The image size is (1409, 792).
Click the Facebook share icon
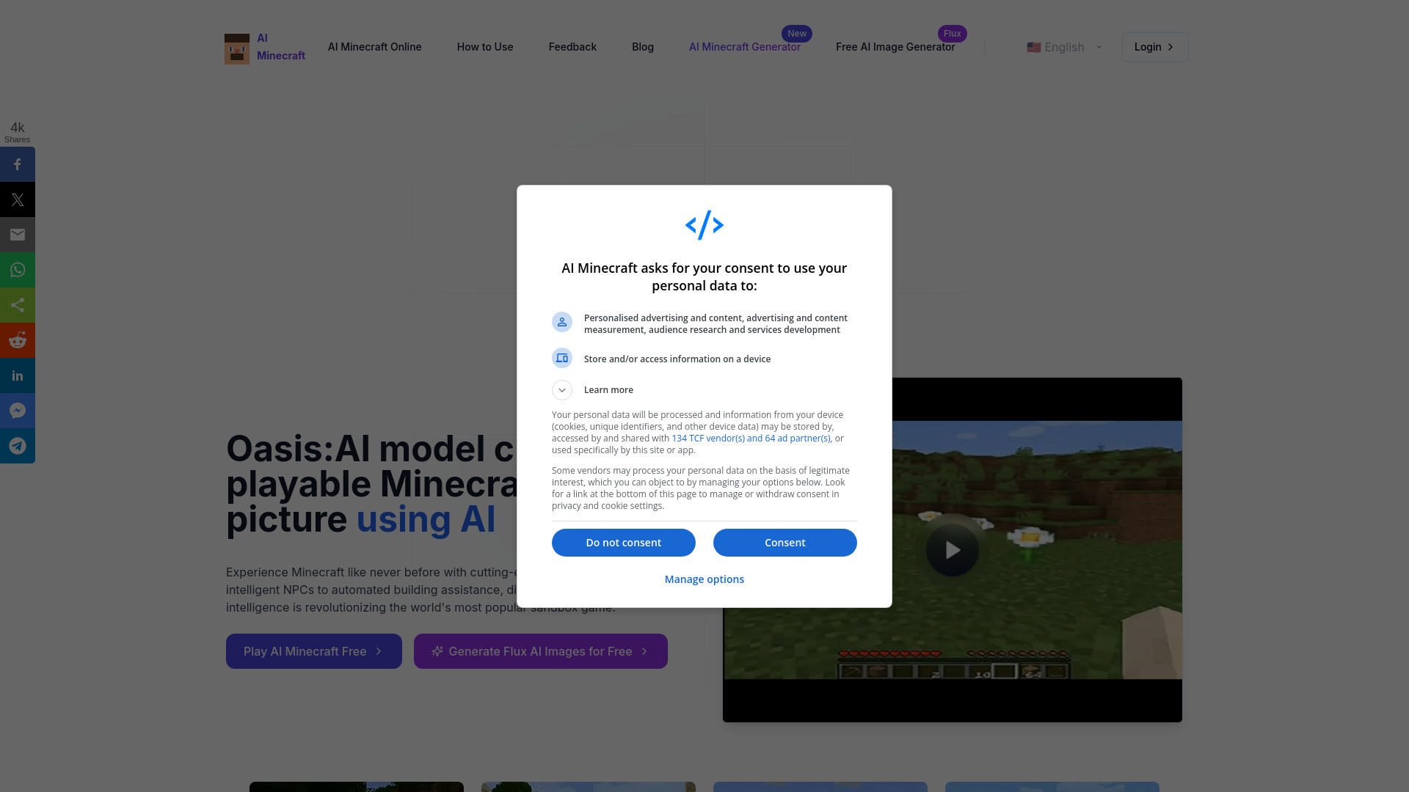pos(18,164)
